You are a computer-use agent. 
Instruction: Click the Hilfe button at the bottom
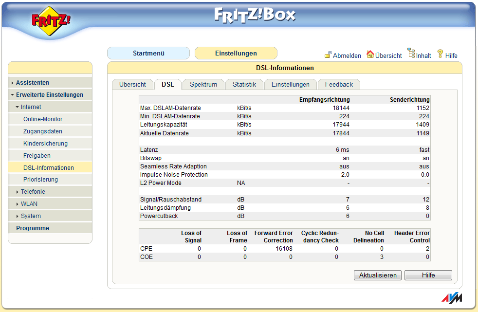point(428,275)
